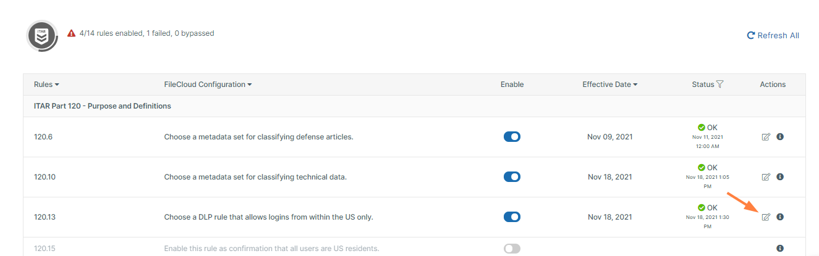819x256 pixels.
Task: Enable the rule 120.15 toggle
Action: (512, 249)
